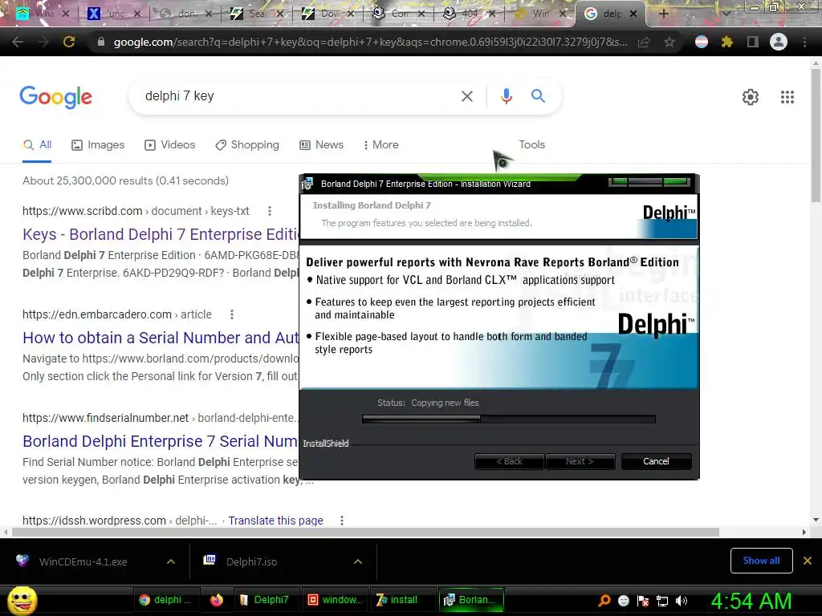The image size is (822, 616).
Task: Open the Delphi7.iso download
Action: point(251,561)
